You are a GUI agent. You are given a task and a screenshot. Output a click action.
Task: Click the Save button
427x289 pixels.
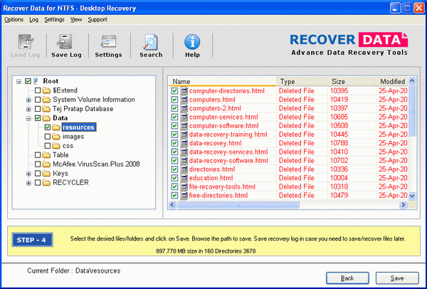pyautogui.click(x=397, y=278)
